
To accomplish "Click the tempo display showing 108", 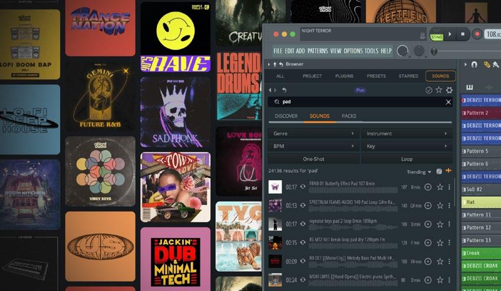I will click(493, 34).
